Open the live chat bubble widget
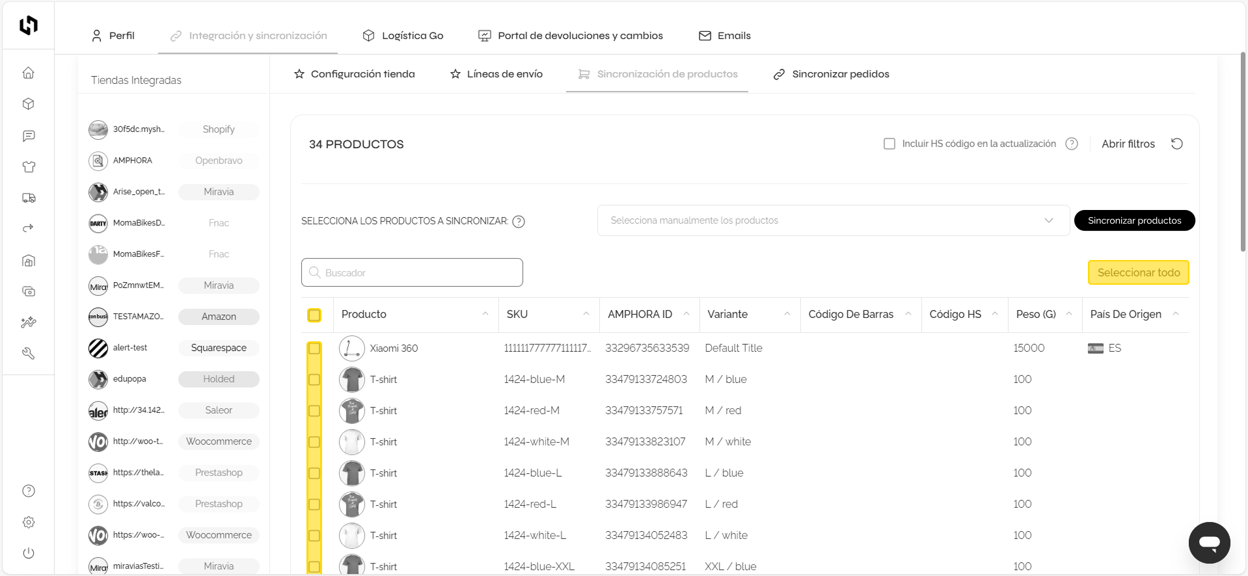 [x=1208, y=543]
